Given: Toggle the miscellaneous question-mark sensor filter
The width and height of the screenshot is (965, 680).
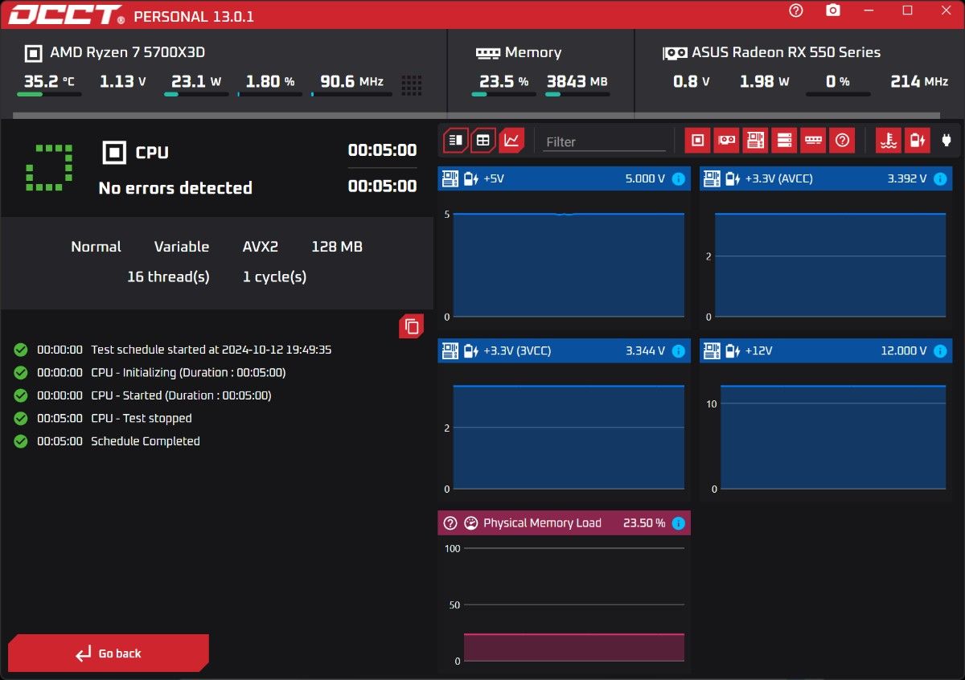Looking at the screenshot, I should point(842,140).
